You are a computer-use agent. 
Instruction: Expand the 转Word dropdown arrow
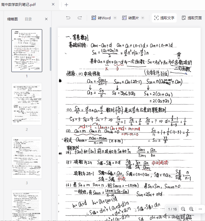pos(115,18)
